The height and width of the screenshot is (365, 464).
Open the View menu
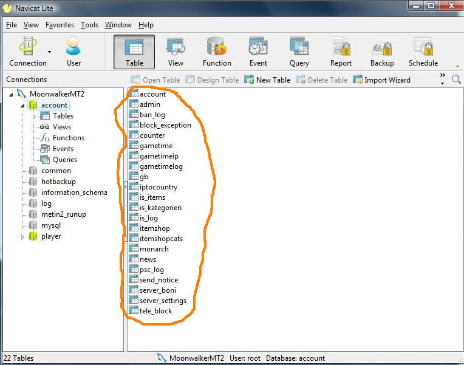pyautogui.click(x=31, y=25)
